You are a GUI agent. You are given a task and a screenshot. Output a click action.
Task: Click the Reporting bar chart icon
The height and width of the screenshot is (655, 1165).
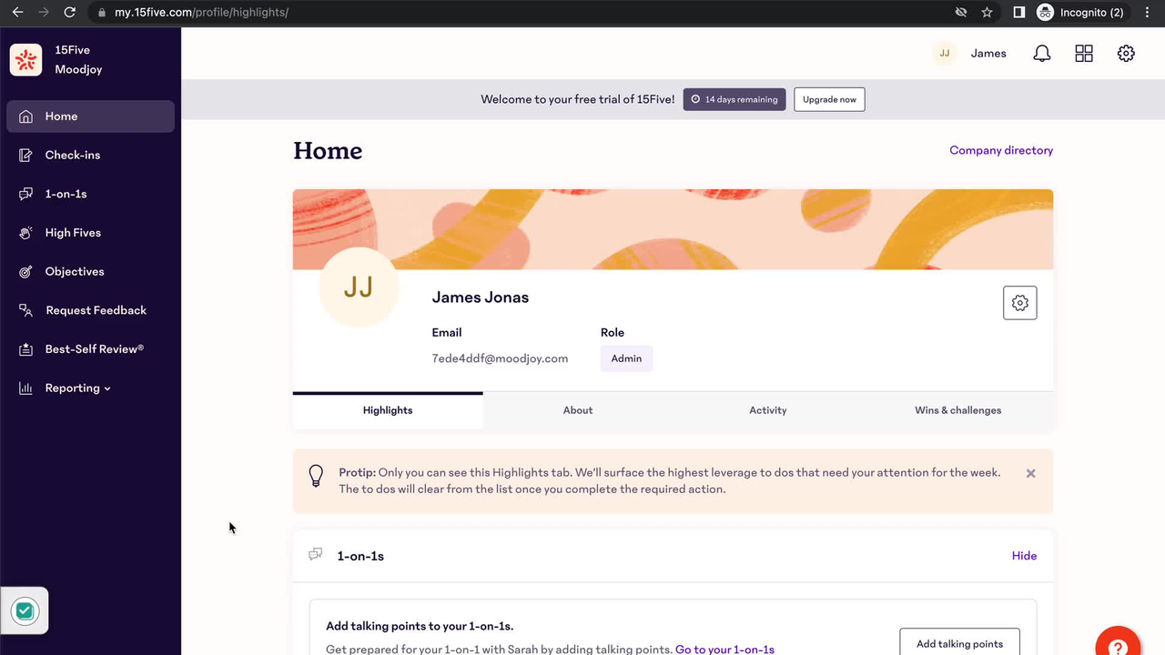tap(26, 388)
